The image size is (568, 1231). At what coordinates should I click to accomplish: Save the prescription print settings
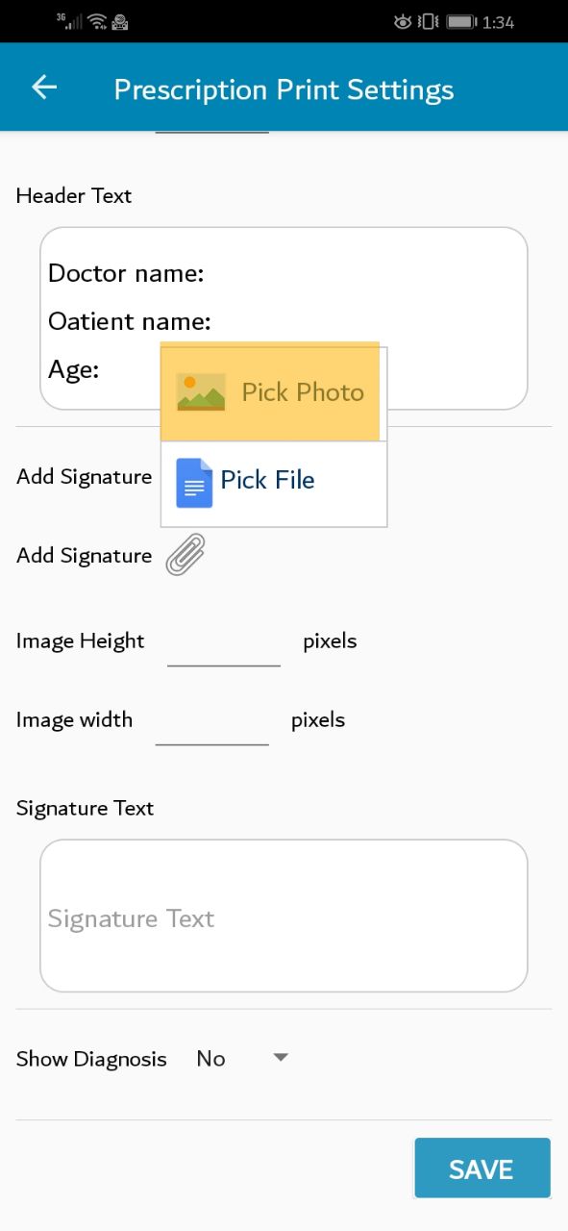pos(482,1168)
